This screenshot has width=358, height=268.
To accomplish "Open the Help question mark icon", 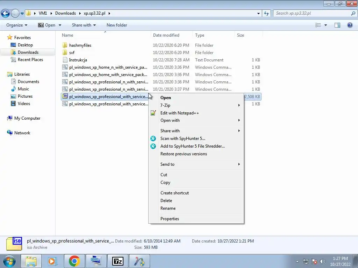I will click(350, 25).
